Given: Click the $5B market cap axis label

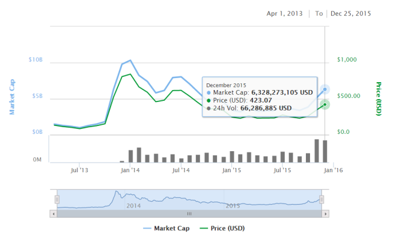Looking at the screenshot, I should [37, 96].
